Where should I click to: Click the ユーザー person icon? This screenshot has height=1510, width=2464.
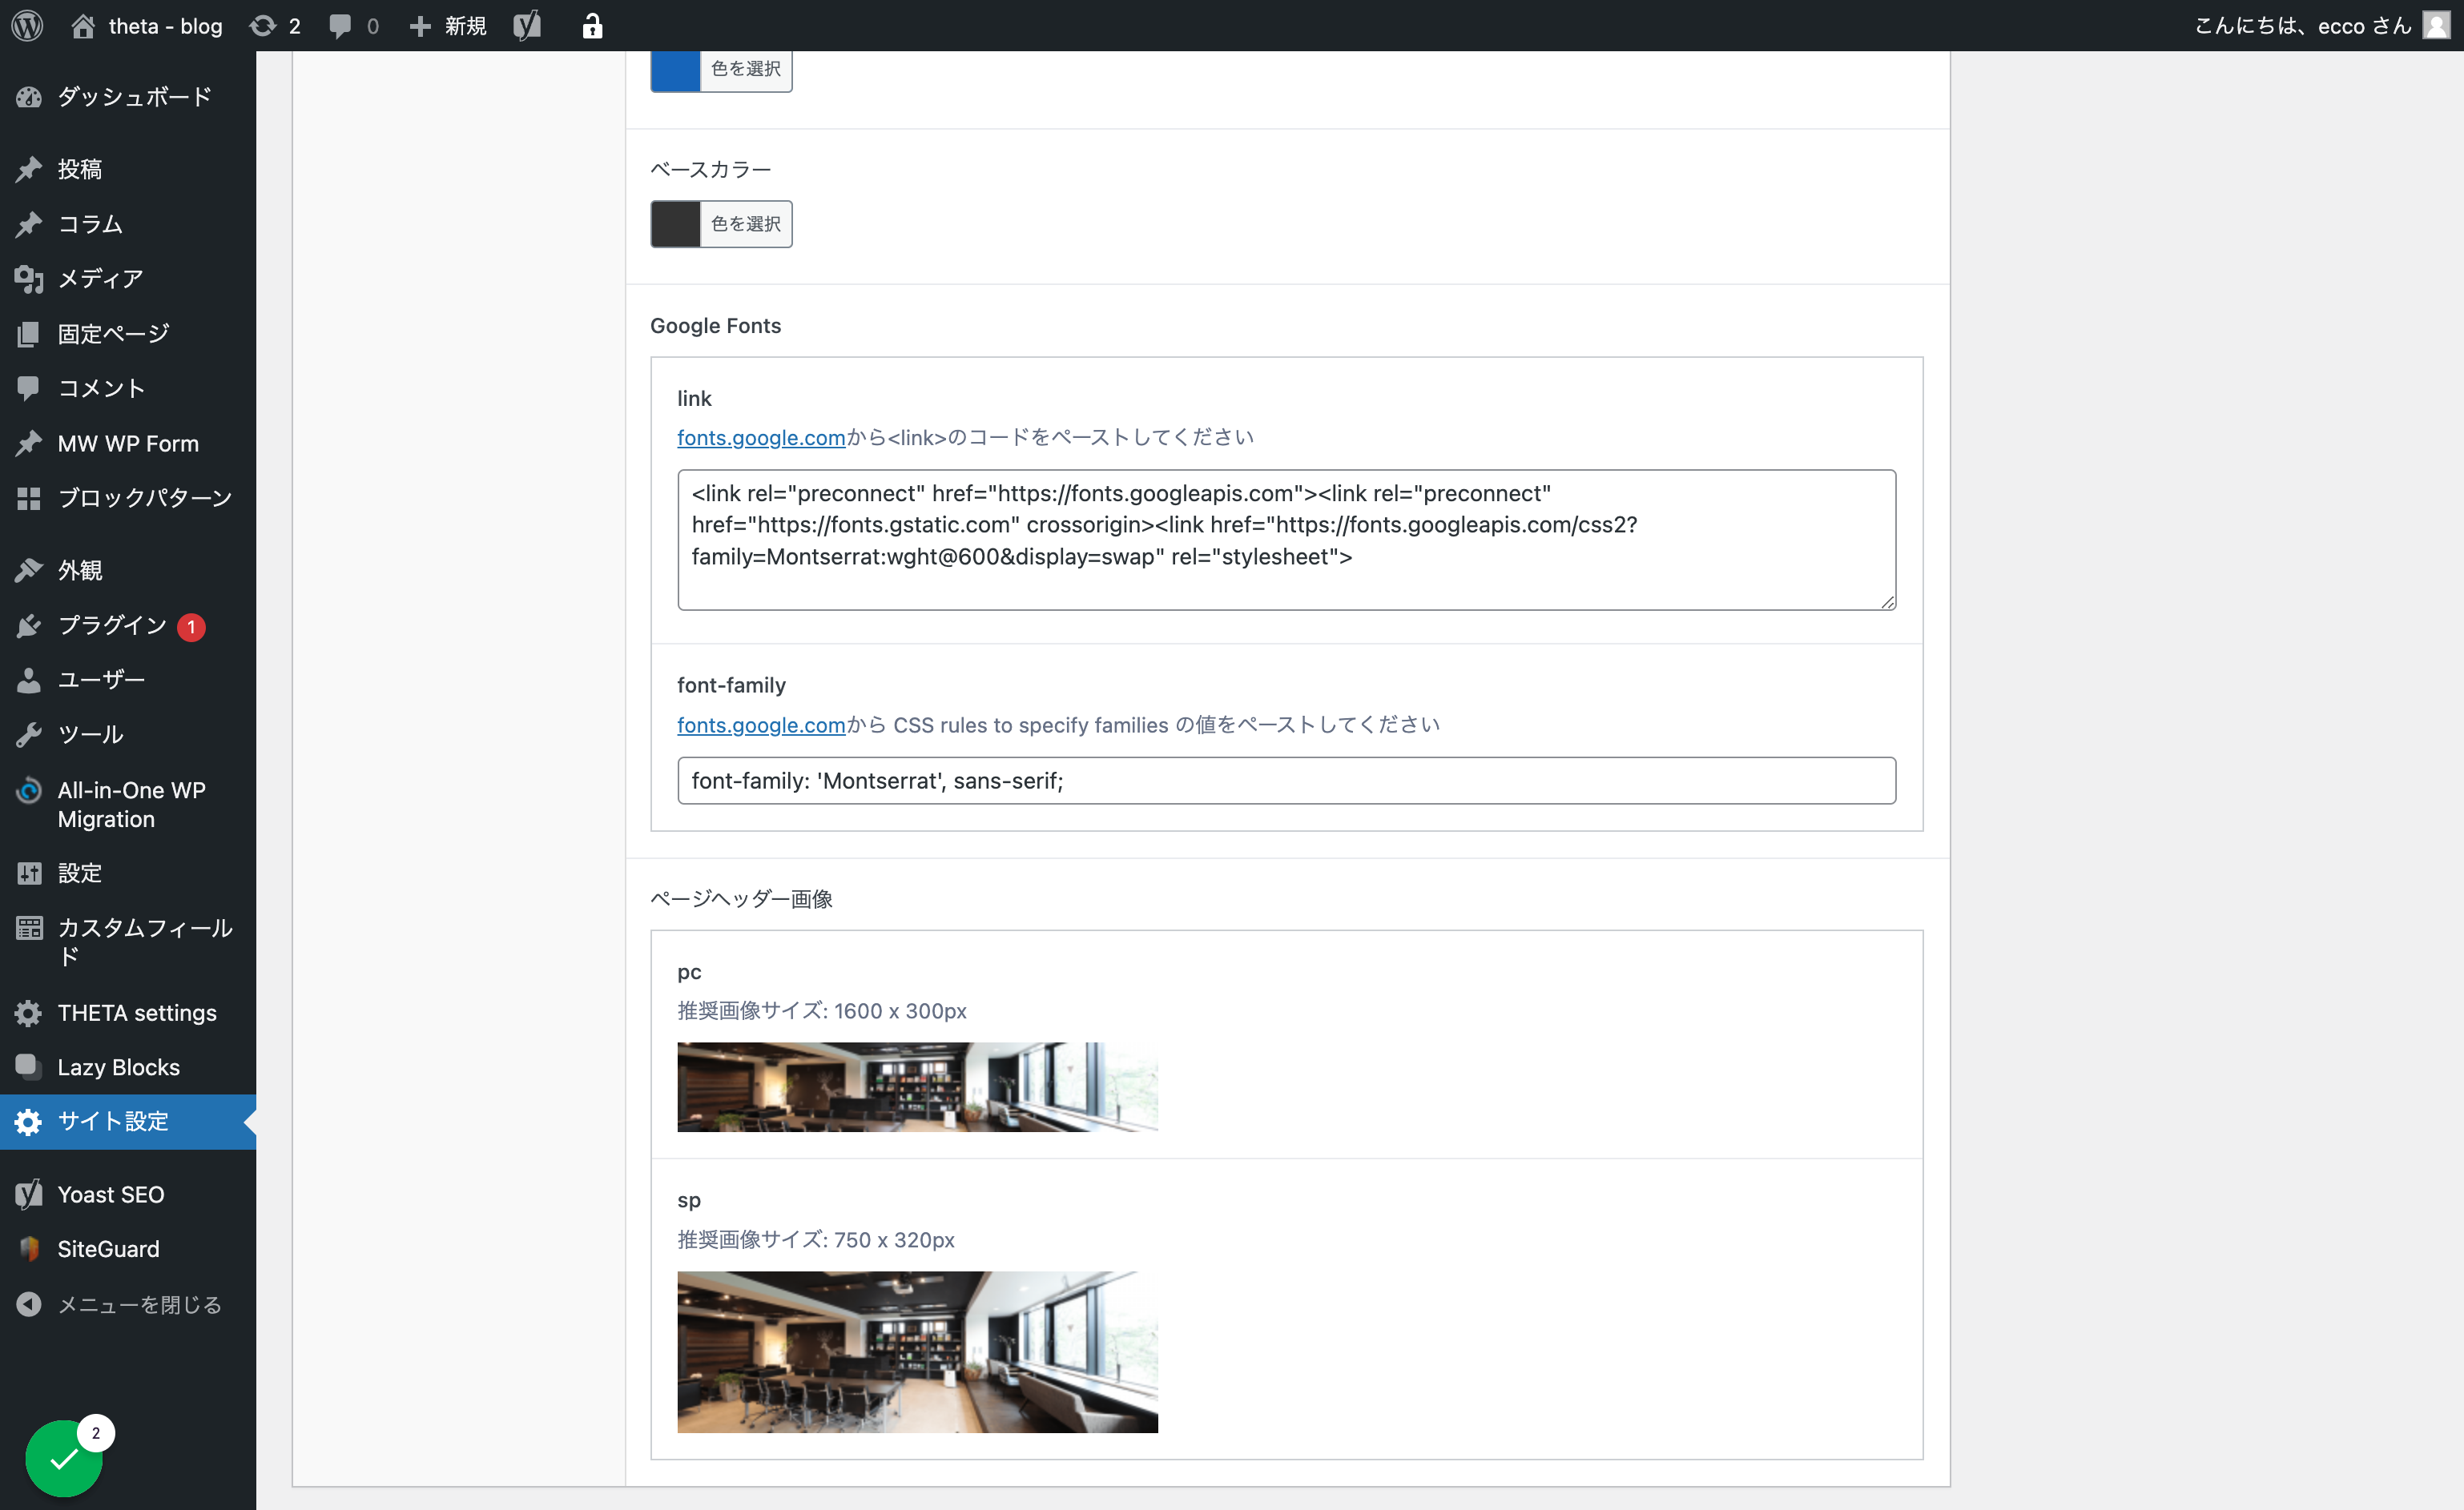tap(29, 680)
